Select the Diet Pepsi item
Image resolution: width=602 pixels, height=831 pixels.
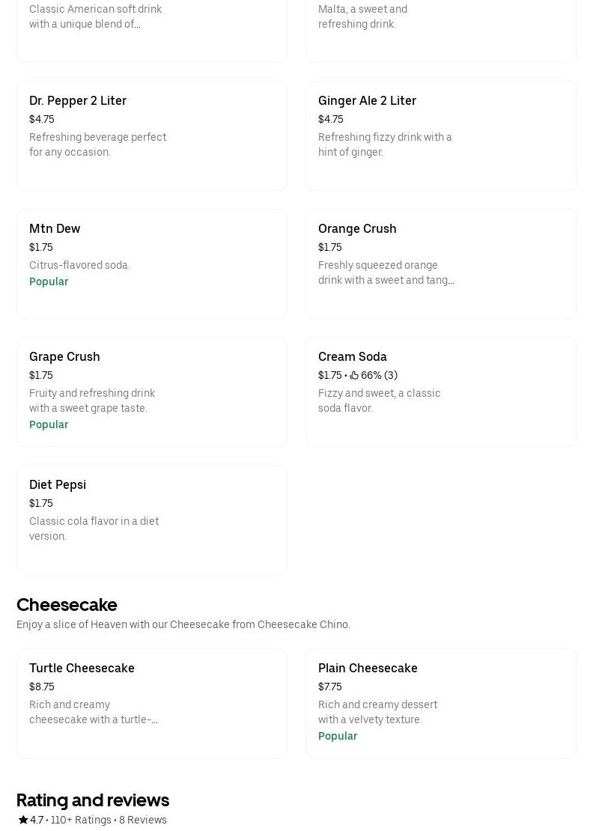(151, 520)
